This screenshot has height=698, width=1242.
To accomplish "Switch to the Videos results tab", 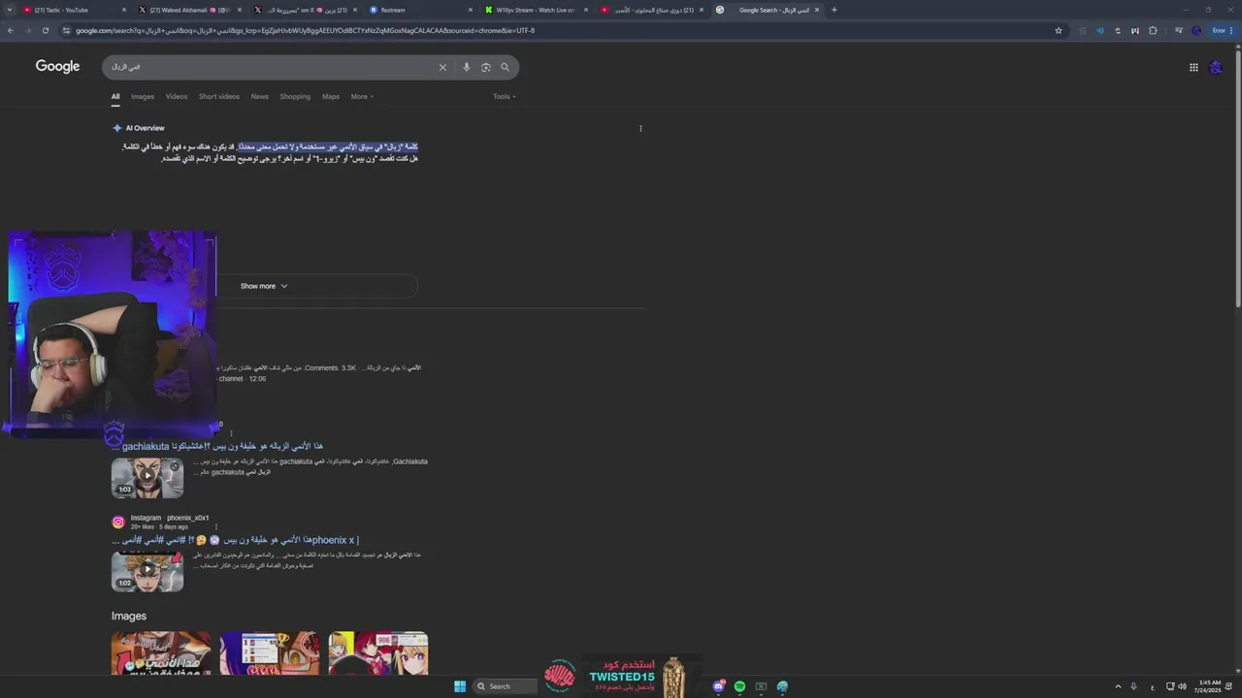I will tap(177, 96).
